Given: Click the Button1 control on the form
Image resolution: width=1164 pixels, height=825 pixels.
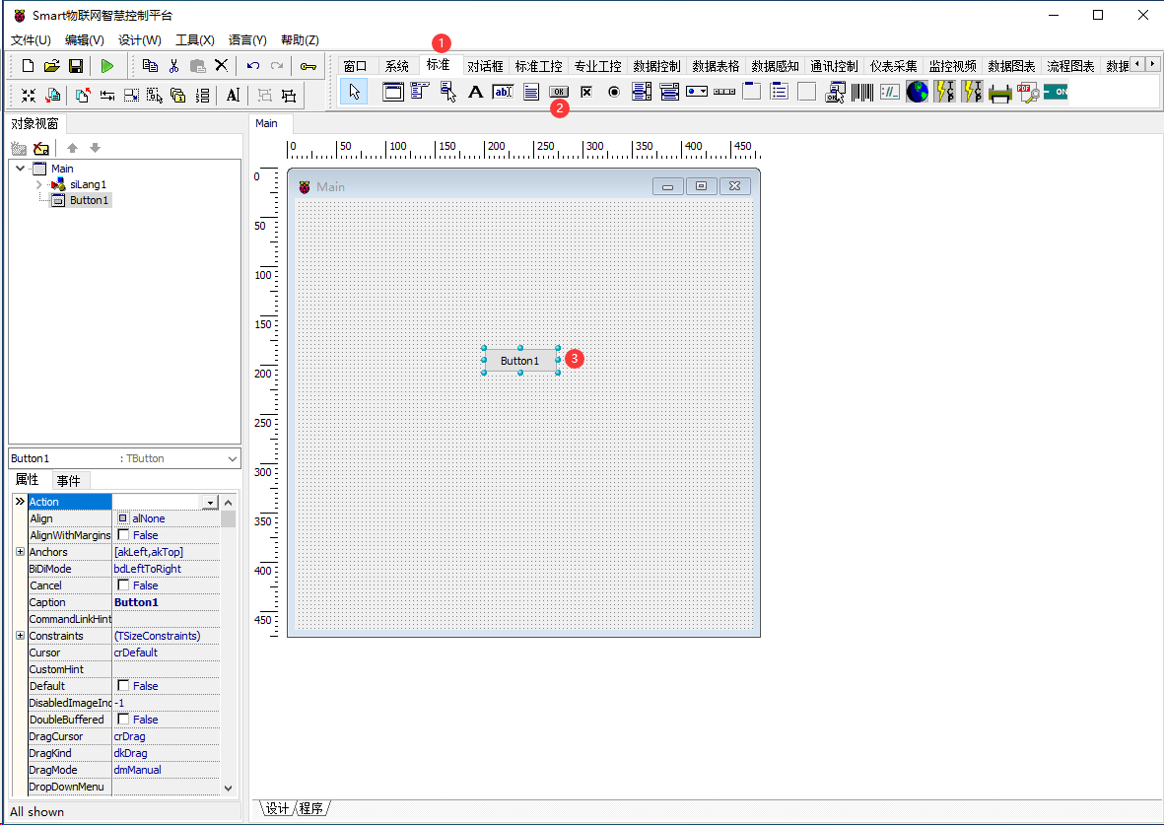Looking at the screenshot, I should [519, 360].
